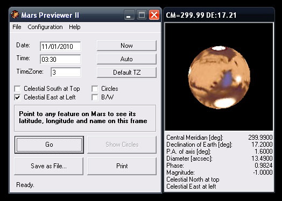Click the Default TZ button
282x201 pixels.
pyautogui.click(x=126, y=73)
